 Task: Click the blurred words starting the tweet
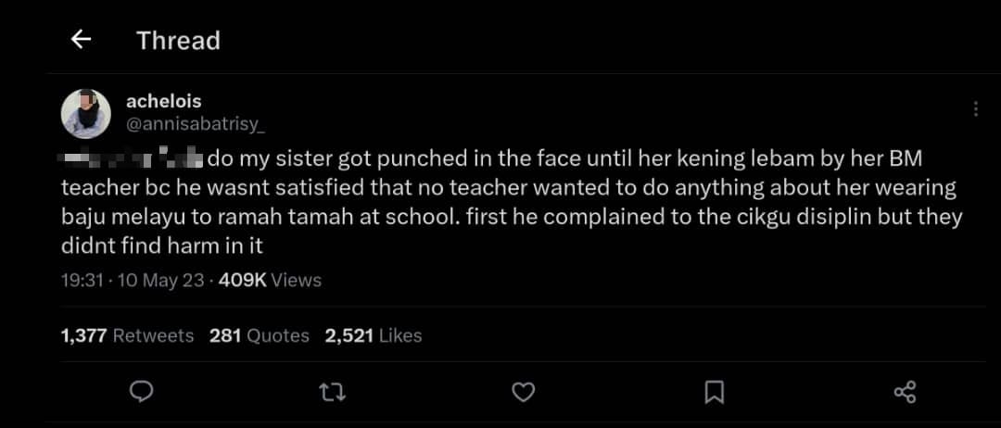[132, 157]
